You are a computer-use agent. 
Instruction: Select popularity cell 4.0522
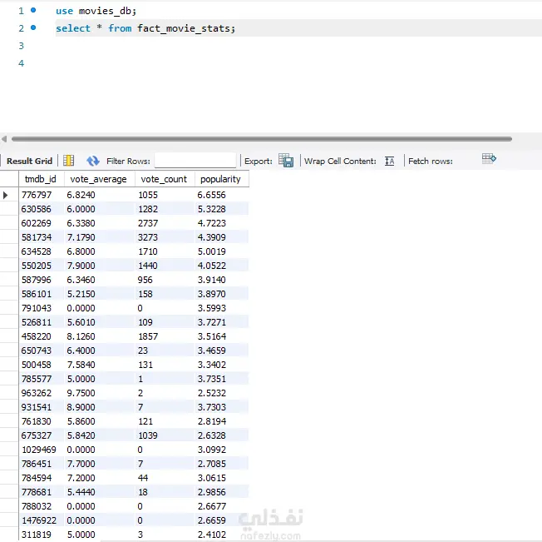222,266
